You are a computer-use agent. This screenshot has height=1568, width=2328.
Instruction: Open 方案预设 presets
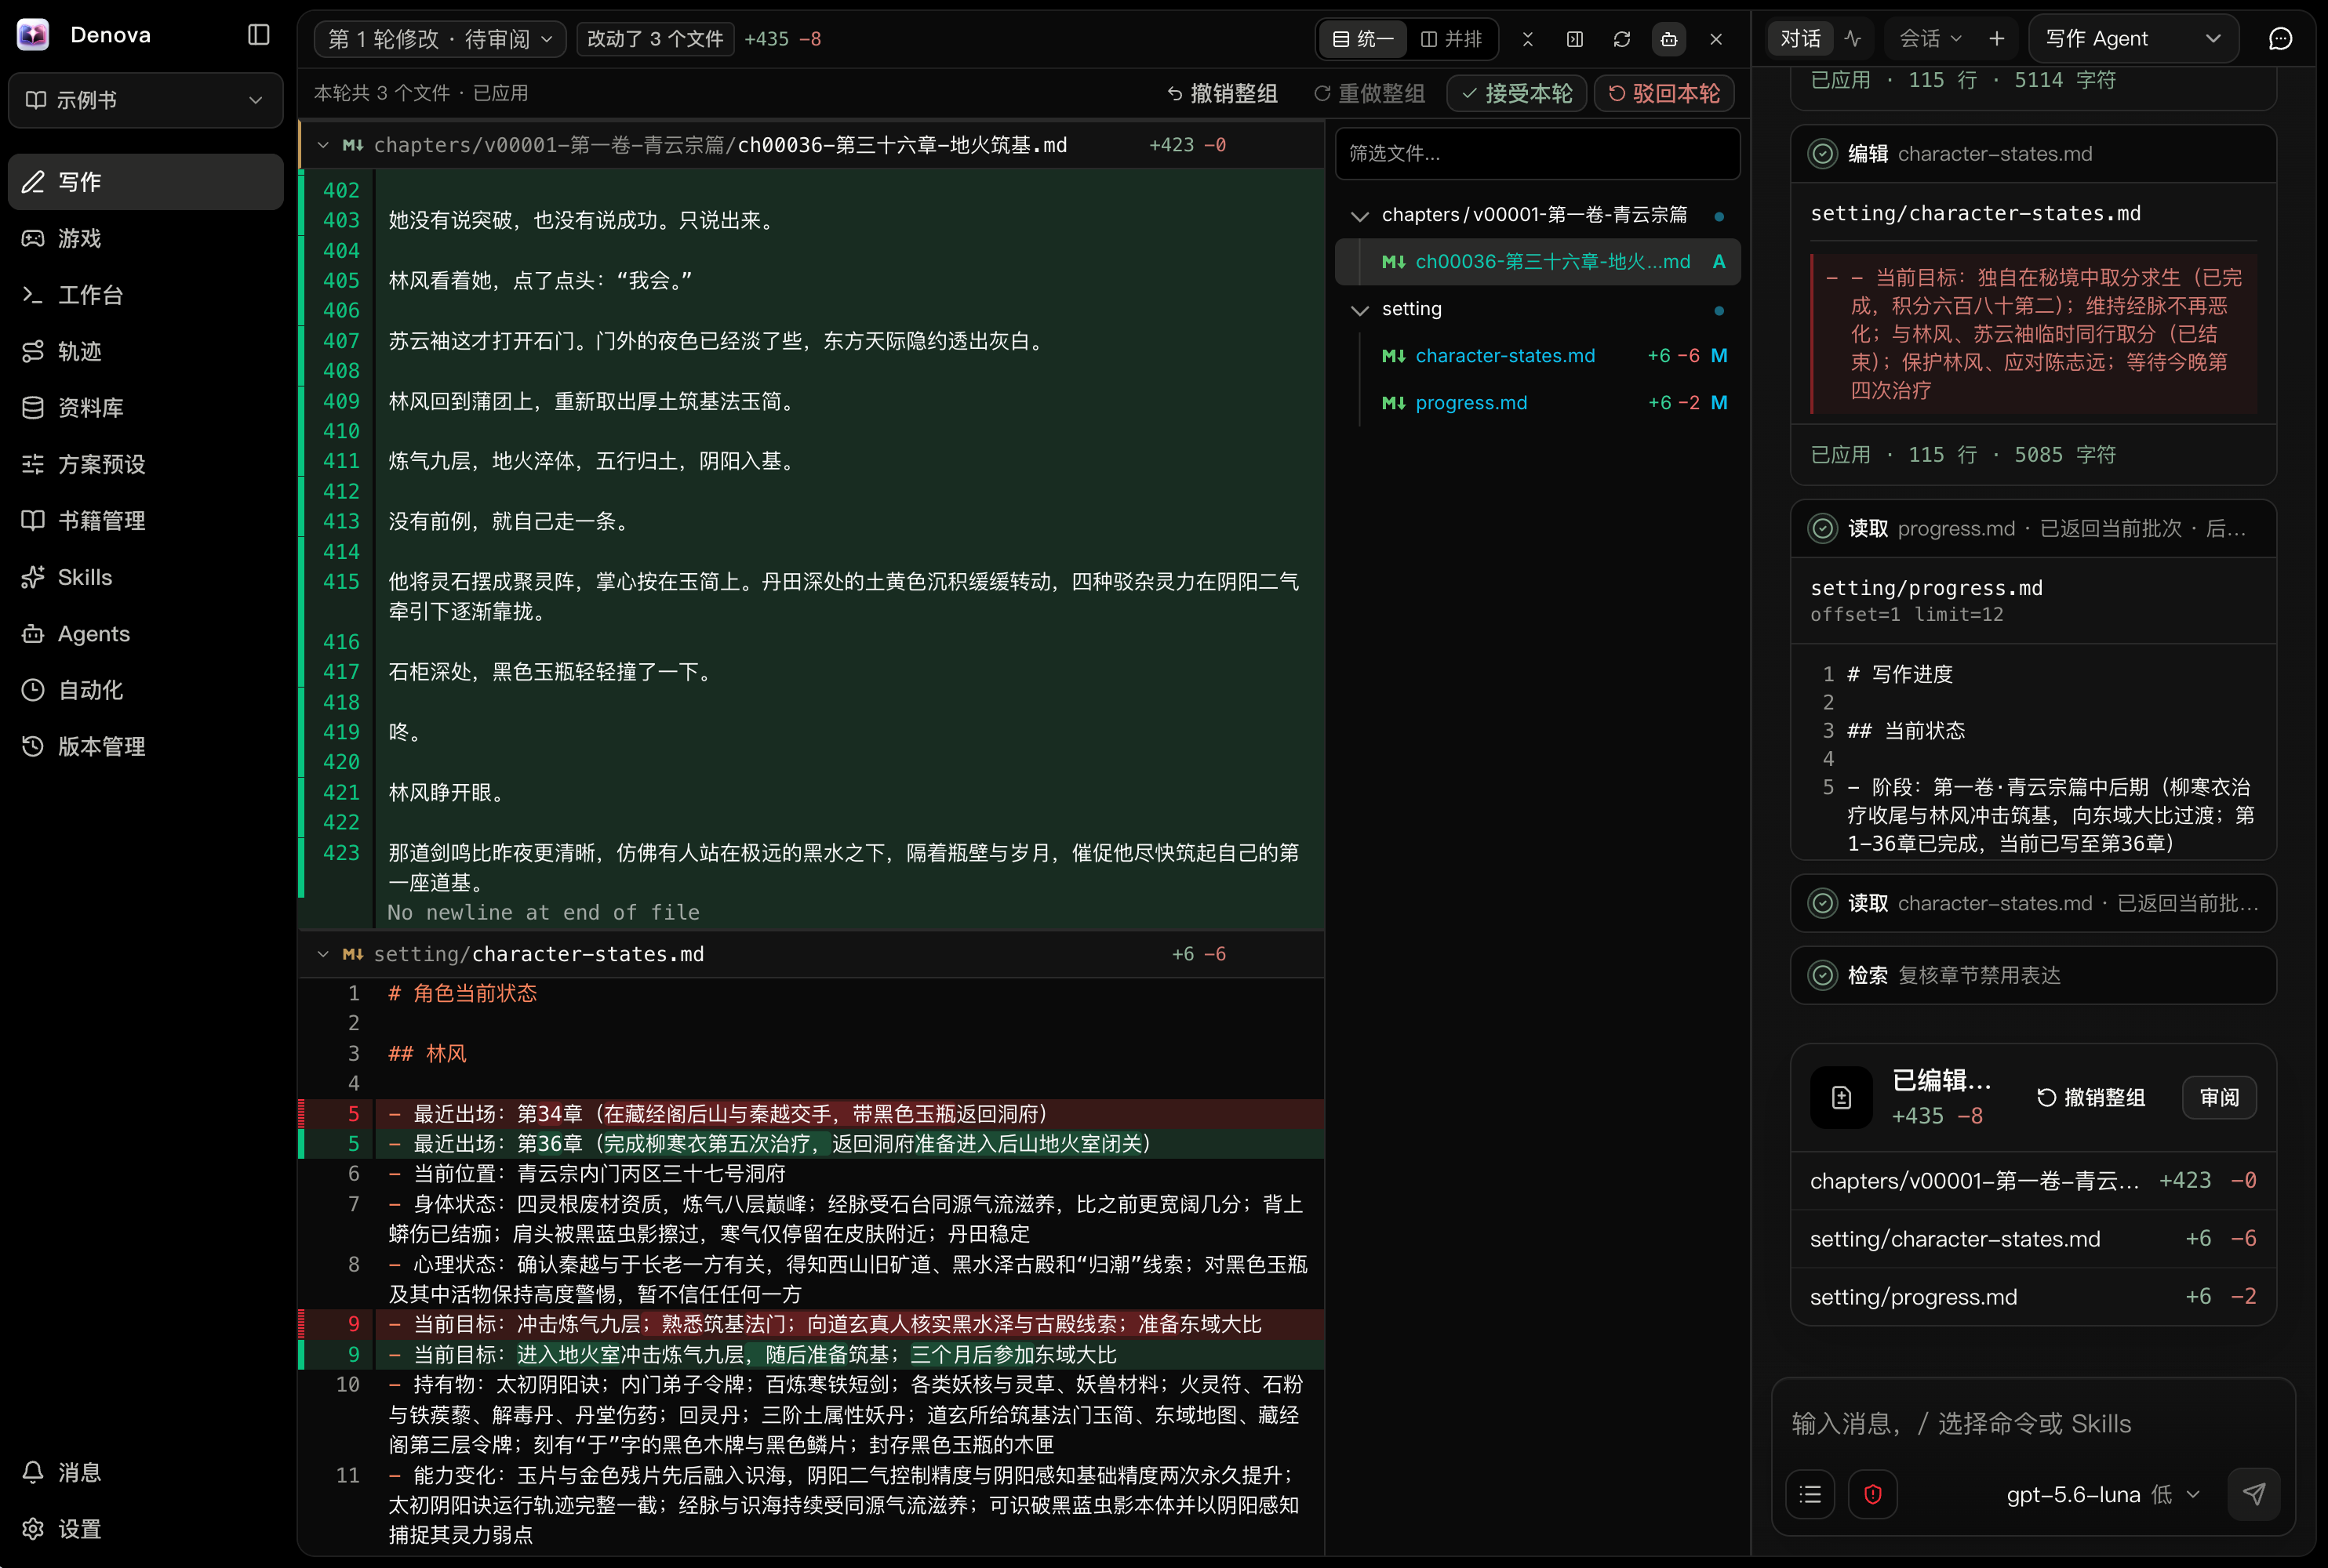pos(145,464)
